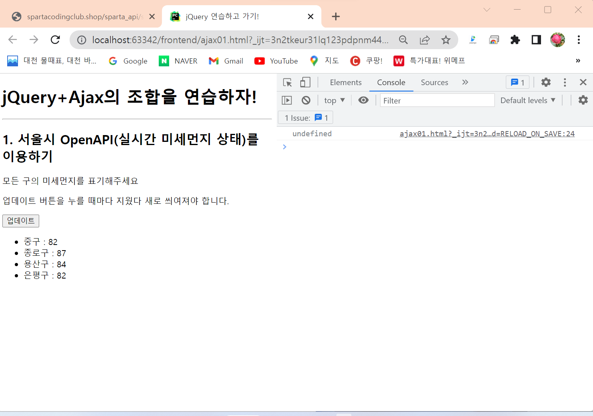Bookmark this tab with star icon
The height and width of the screenshot is (416, 593).
[x=446, y=40]
